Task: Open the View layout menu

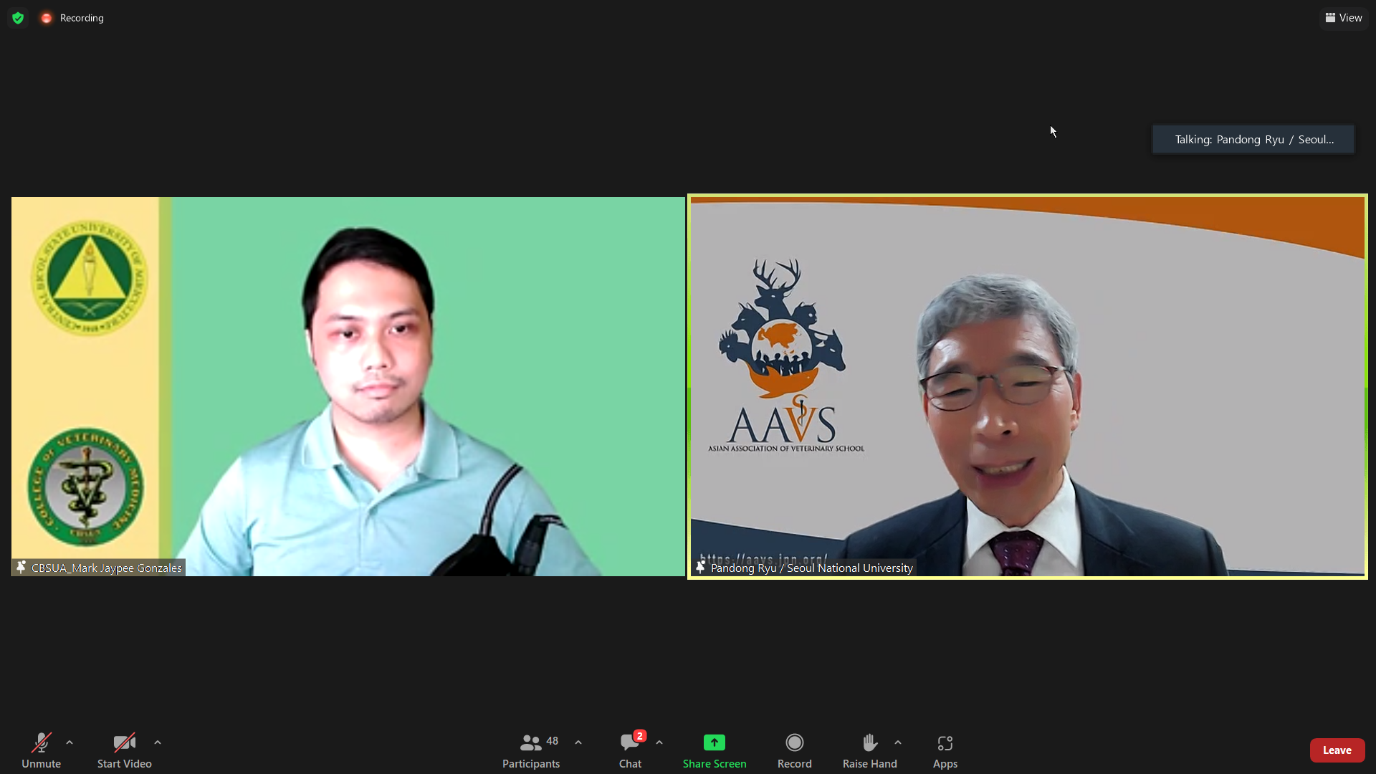Action: pos(1344,18)
